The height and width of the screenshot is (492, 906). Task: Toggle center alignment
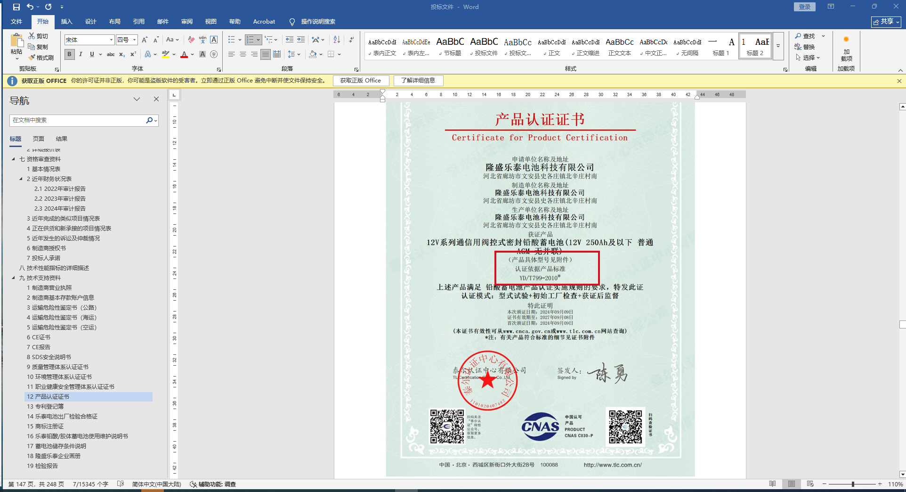243,54
